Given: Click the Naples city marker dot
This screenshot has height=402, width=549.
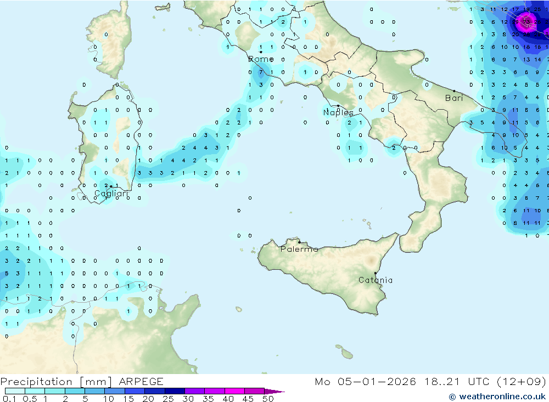Looking at the screenshot, I should 338,106.
